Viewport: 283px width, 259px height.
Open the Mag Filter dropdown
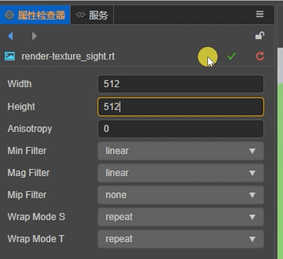(x=181, y=173)
